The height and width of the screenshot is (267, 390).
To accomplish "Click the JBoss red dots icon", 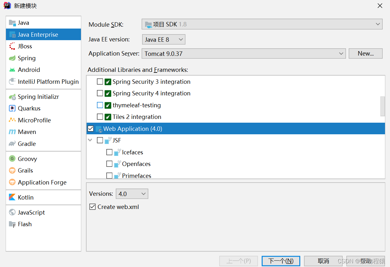I will pyautogui.click(x=12, y=46).
